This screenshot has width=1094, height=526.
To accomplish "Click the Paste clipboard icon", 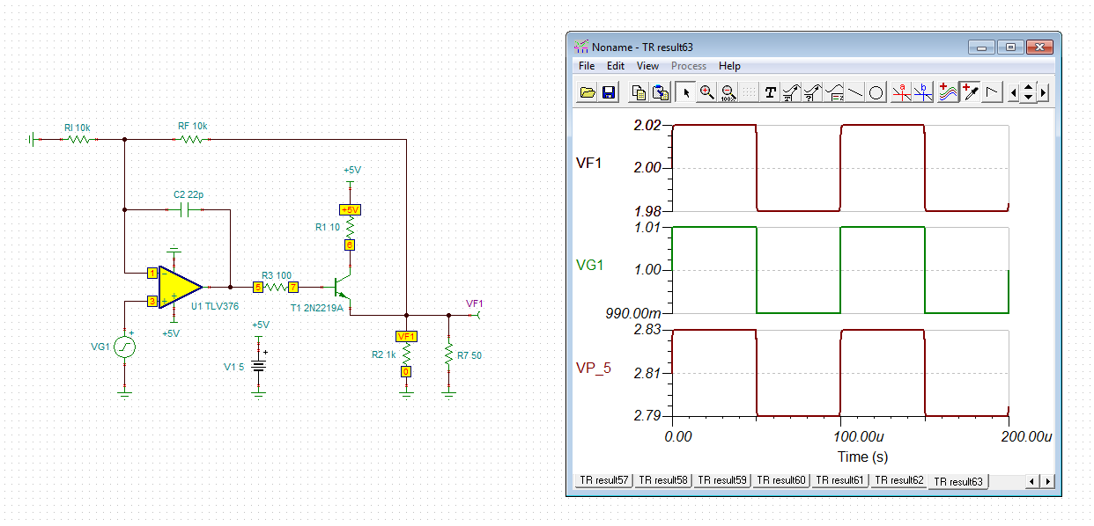I will [x=661, y=92].
